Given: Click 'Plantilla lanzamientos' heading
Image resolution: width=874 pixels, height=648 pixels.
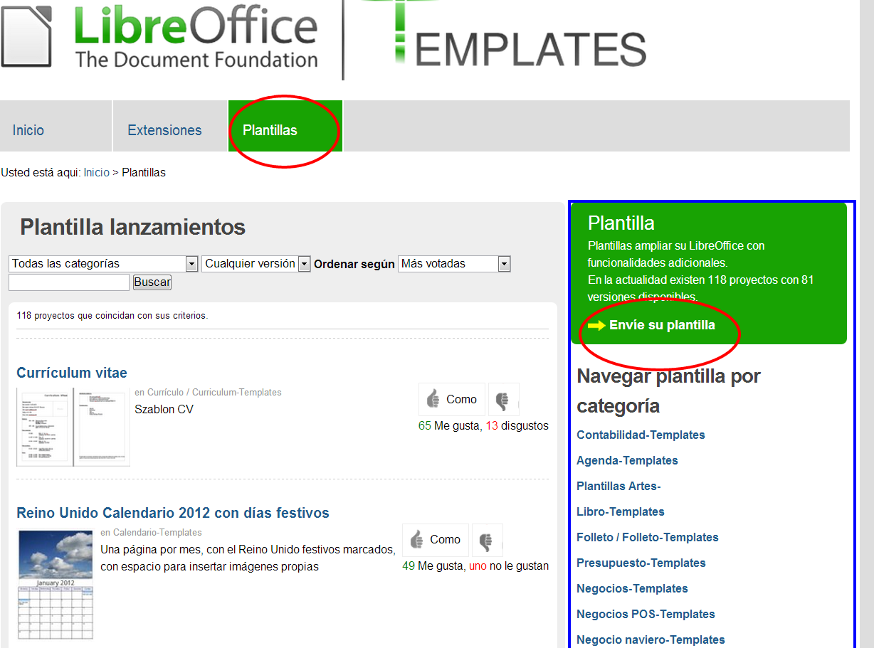Looking at the screenshot, I should pyautogui.click(x=132, y=227).
